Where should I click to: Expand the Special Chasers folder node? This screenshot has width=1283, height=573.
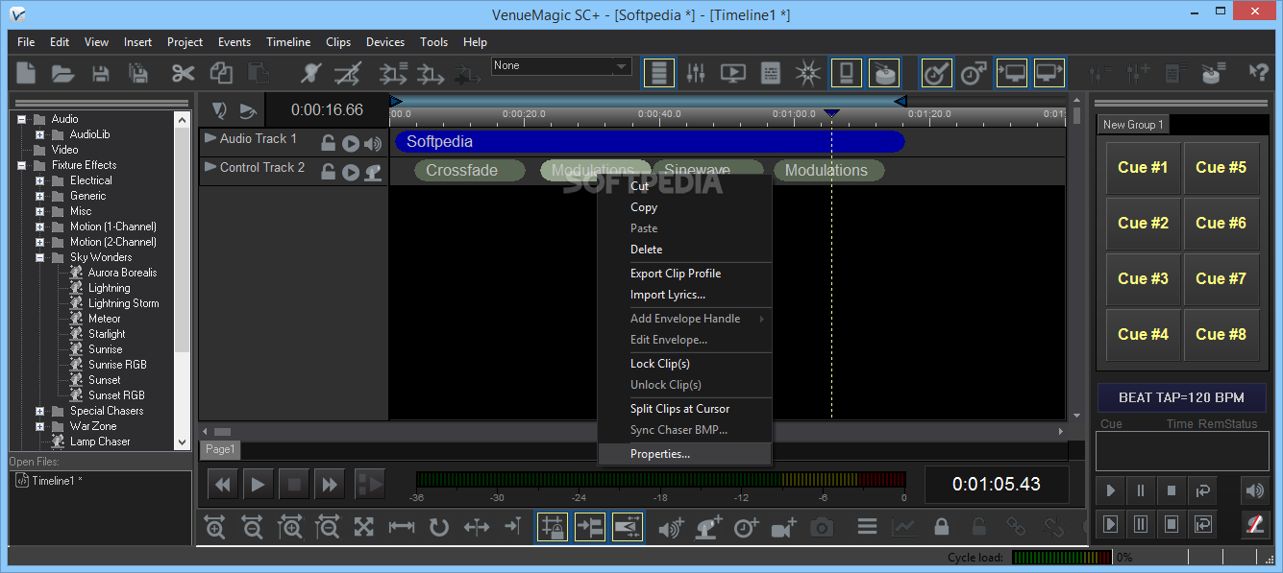click(39, 411)
